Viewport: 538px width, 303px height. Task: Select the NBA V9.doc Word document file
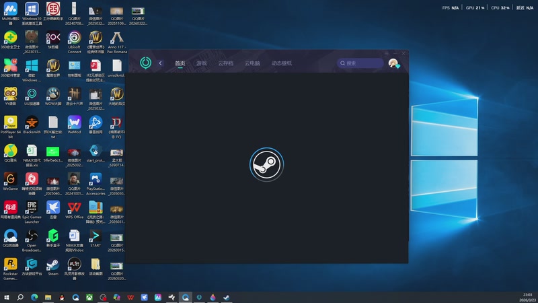pyautogui.click(x=74, y=241)
